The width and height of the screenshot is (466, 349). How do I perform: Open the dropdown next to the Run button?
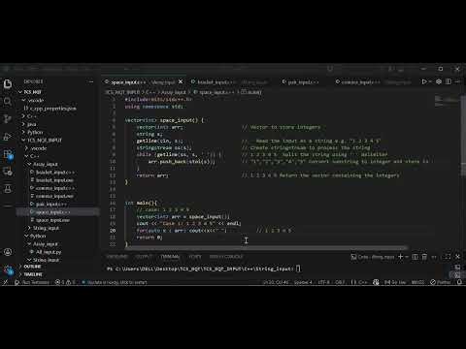pyautogui.click(x=430, y=82)
